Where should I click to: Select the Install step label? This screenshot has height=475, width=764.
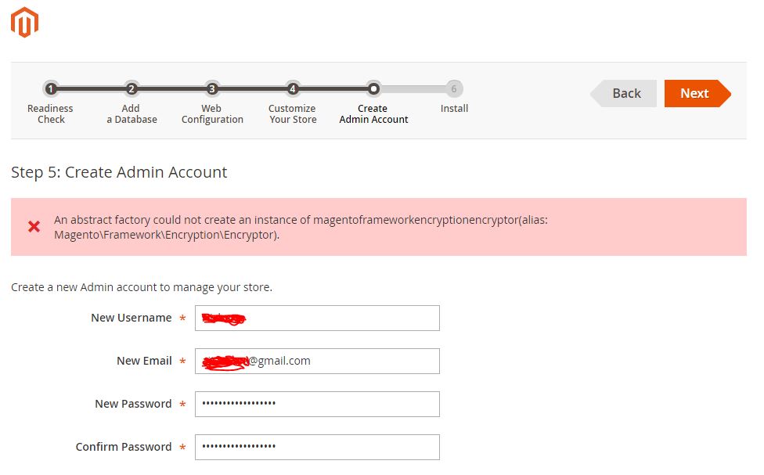pyautogui.click(x=454, y=109)
